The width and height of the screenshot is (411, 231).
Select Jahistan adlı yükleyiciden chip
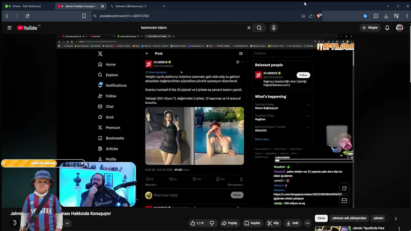349,218
